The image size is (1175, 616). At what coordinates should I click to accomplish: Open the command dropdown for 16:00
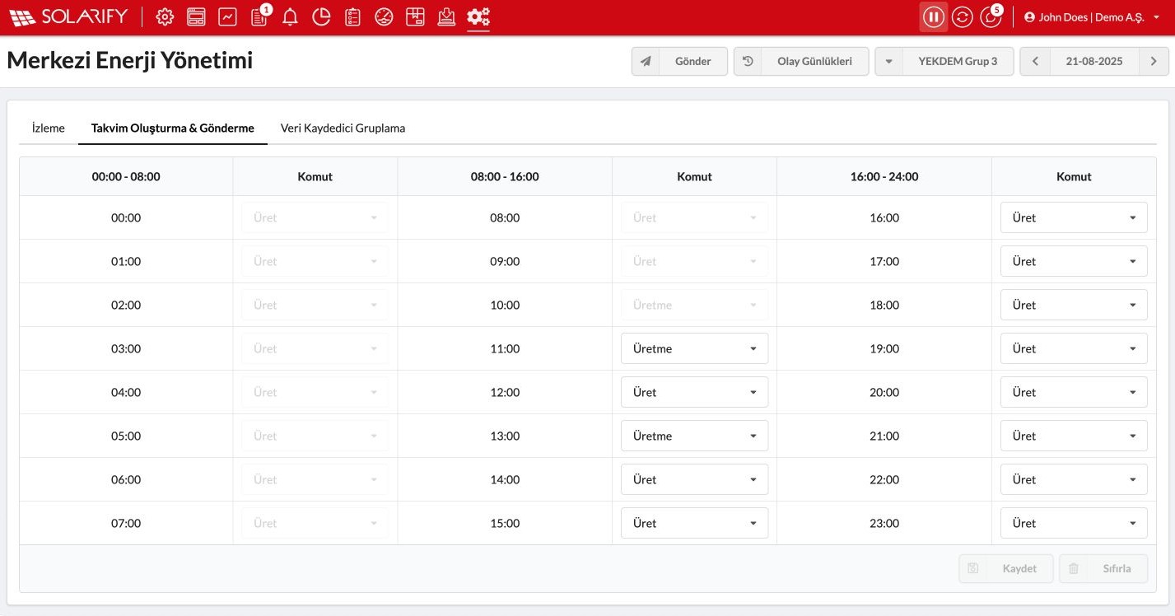pyautogui.click(x=1073, y=217)
